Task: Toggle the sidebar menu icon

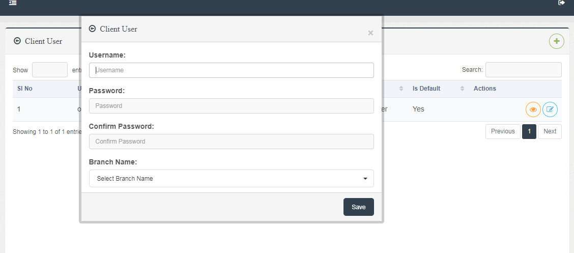Action: pos(13,3)
